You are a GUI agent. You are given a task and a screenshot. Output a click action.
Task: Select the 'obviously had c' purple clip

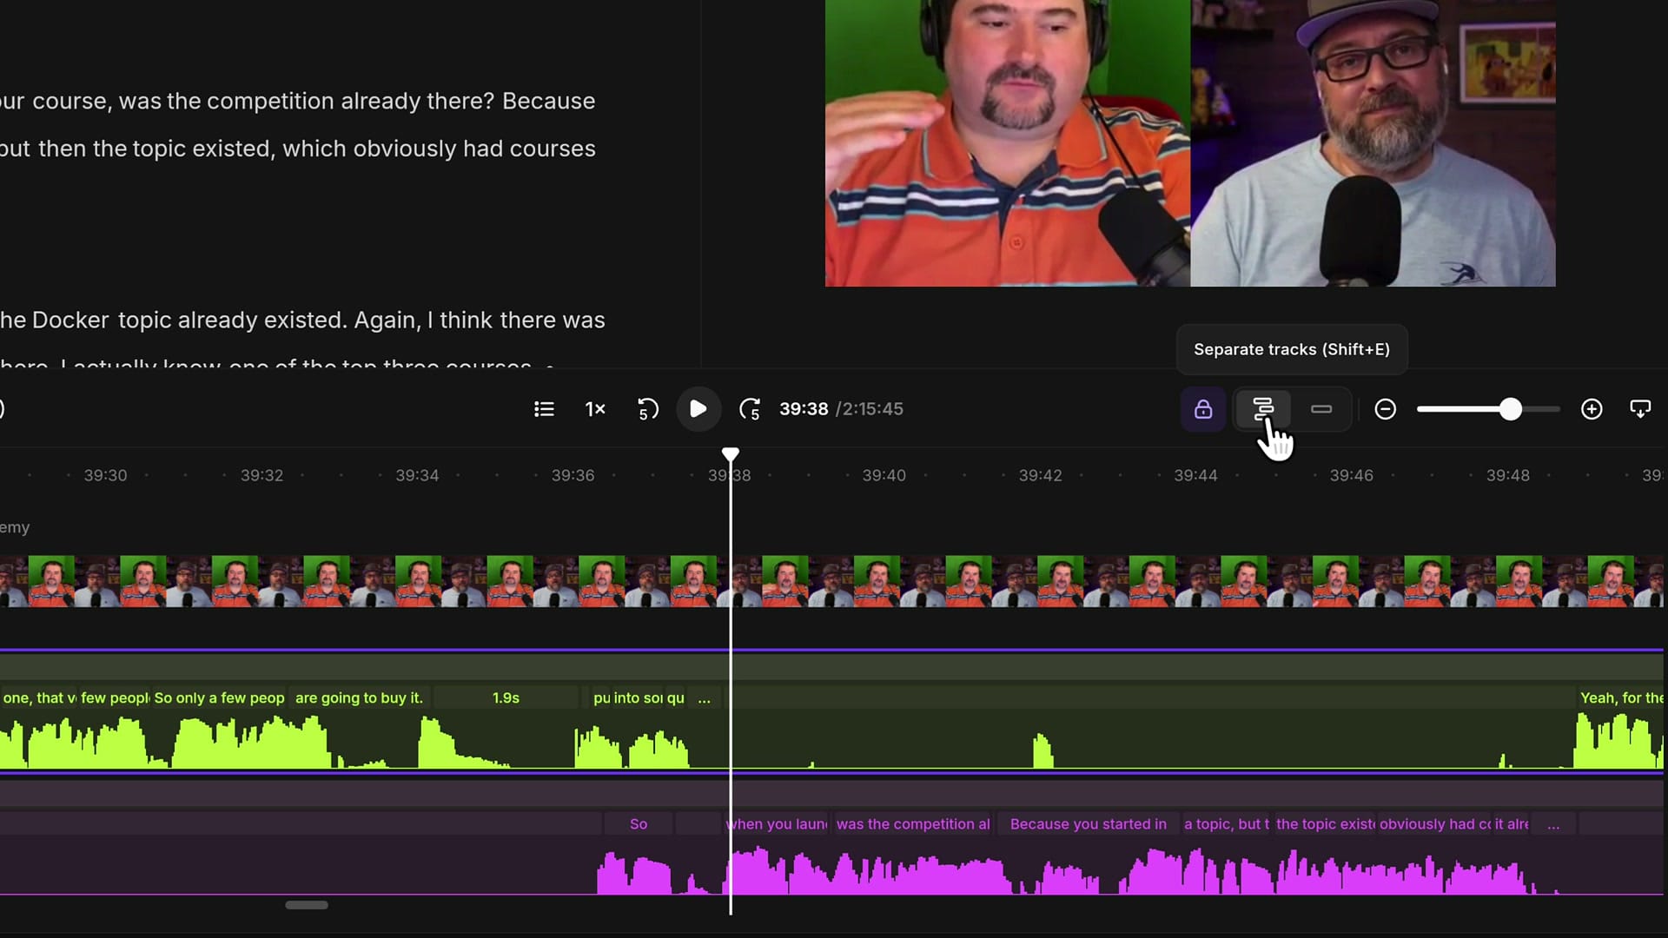click(x=1435, y=824)
